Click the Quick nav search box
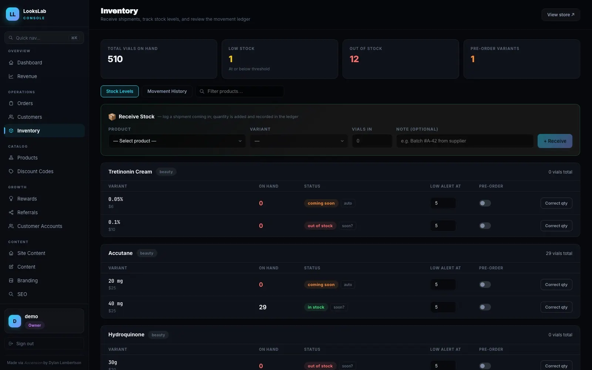592x370 pixels. tap(44, 38)
